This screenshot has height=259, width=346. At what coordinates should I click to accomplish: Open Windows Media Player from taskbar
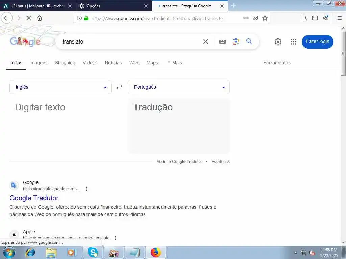[x=72, y=252]
